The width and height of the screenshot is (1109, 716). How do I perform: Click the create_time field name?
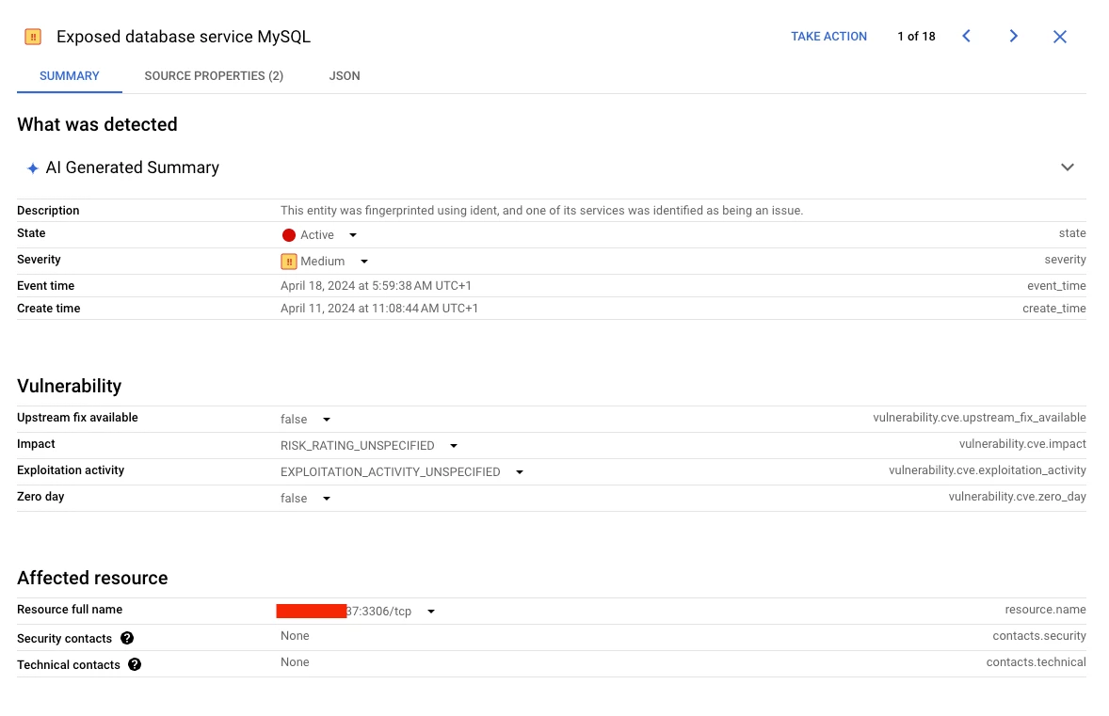click(1053, 309)
